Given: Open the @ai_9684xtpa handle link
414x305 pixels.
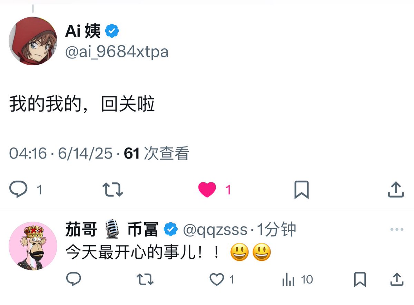Looking at the screenshot, I should coord(117,52).
